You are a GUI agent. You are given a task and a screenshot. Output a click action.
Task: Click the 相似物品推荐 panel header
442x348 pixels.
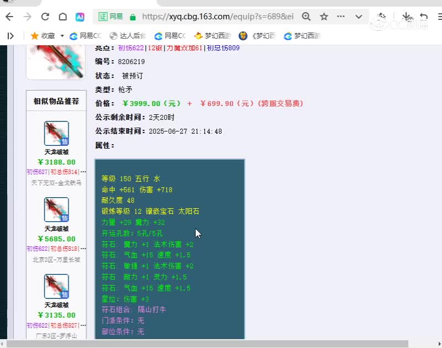56,101
